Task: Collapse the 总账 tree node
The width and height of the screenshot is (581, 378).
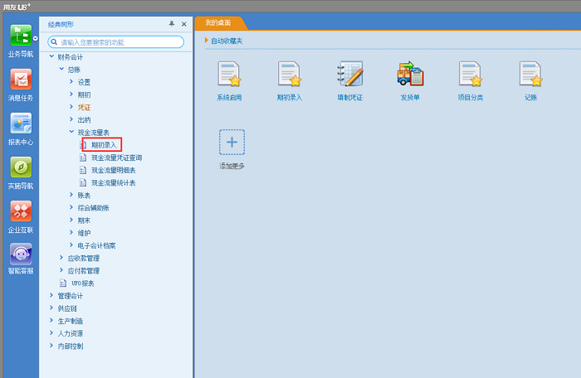Action: click(x=61, y=70)
